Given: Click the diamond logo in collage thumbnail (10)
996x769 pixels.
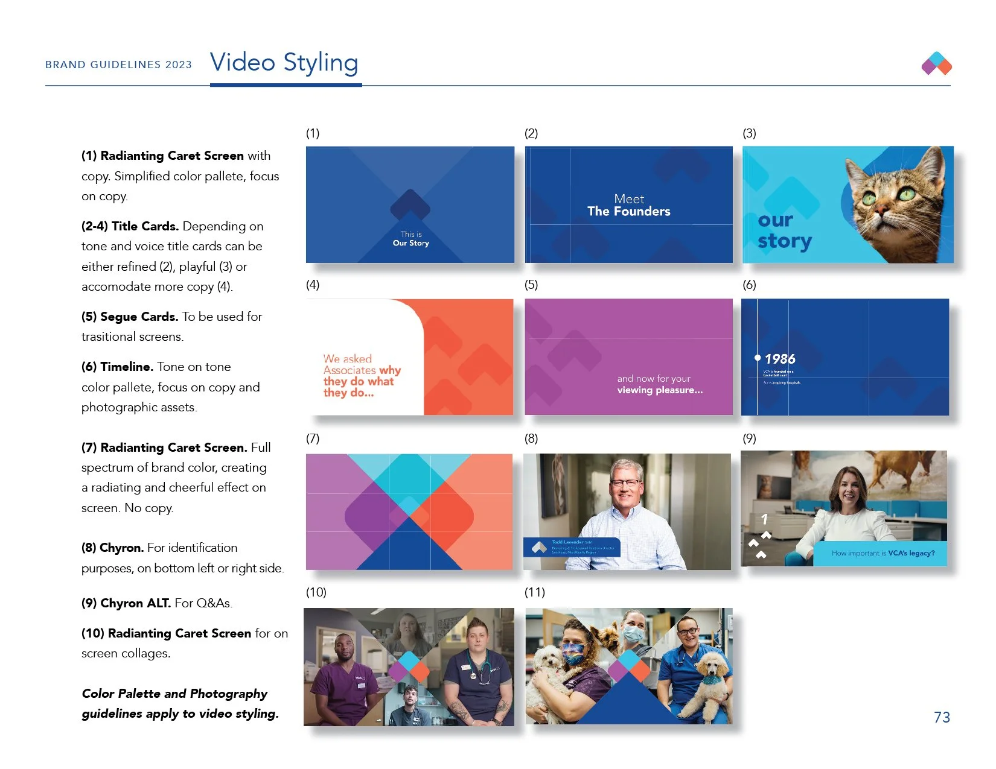Looking at the screenshot, I should [x=409, y=666].
